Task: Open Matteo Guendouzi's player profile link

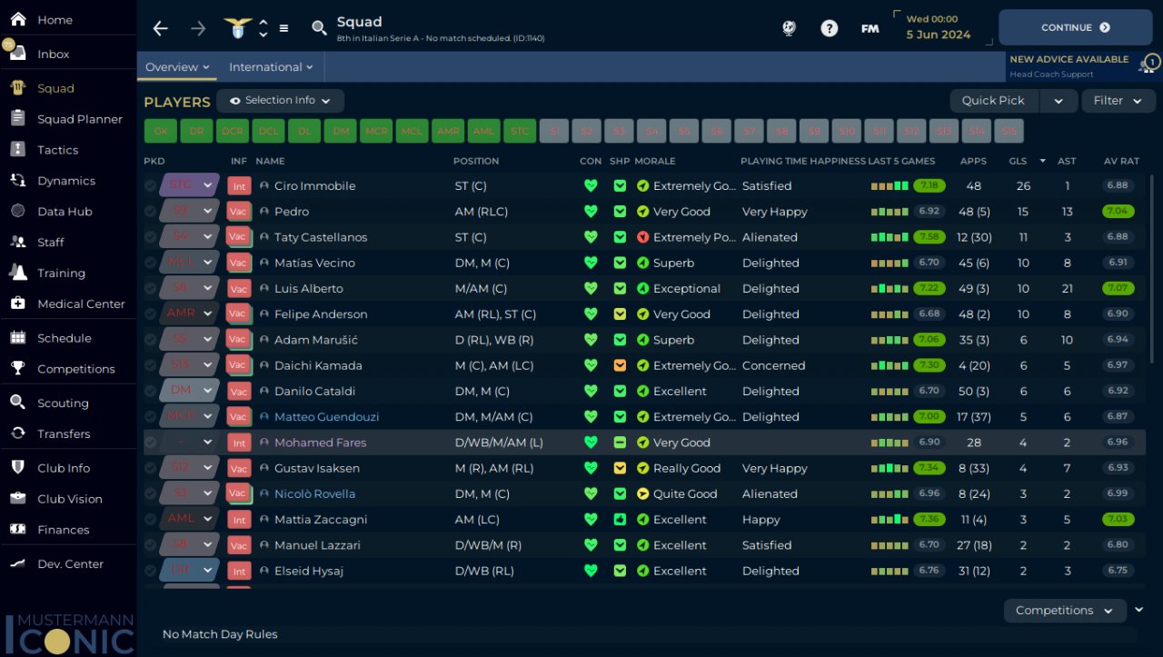Action: (x=326, y=417)
